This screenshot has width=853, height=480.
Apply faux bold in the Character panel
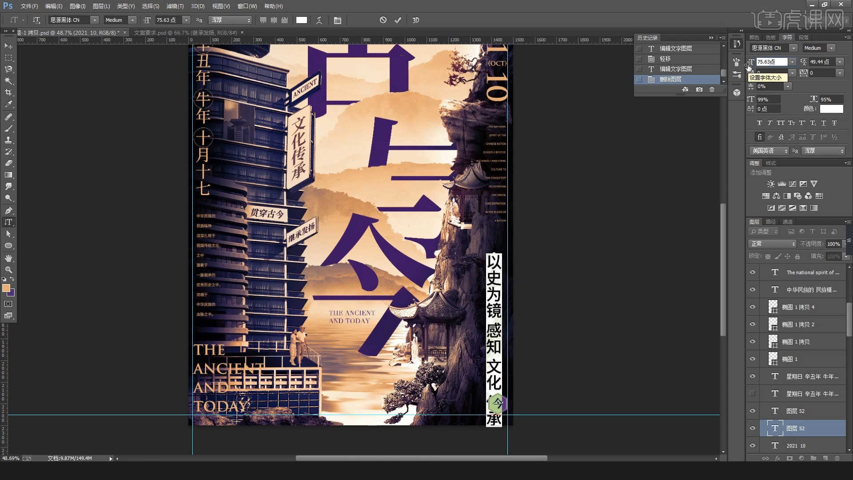760,123
